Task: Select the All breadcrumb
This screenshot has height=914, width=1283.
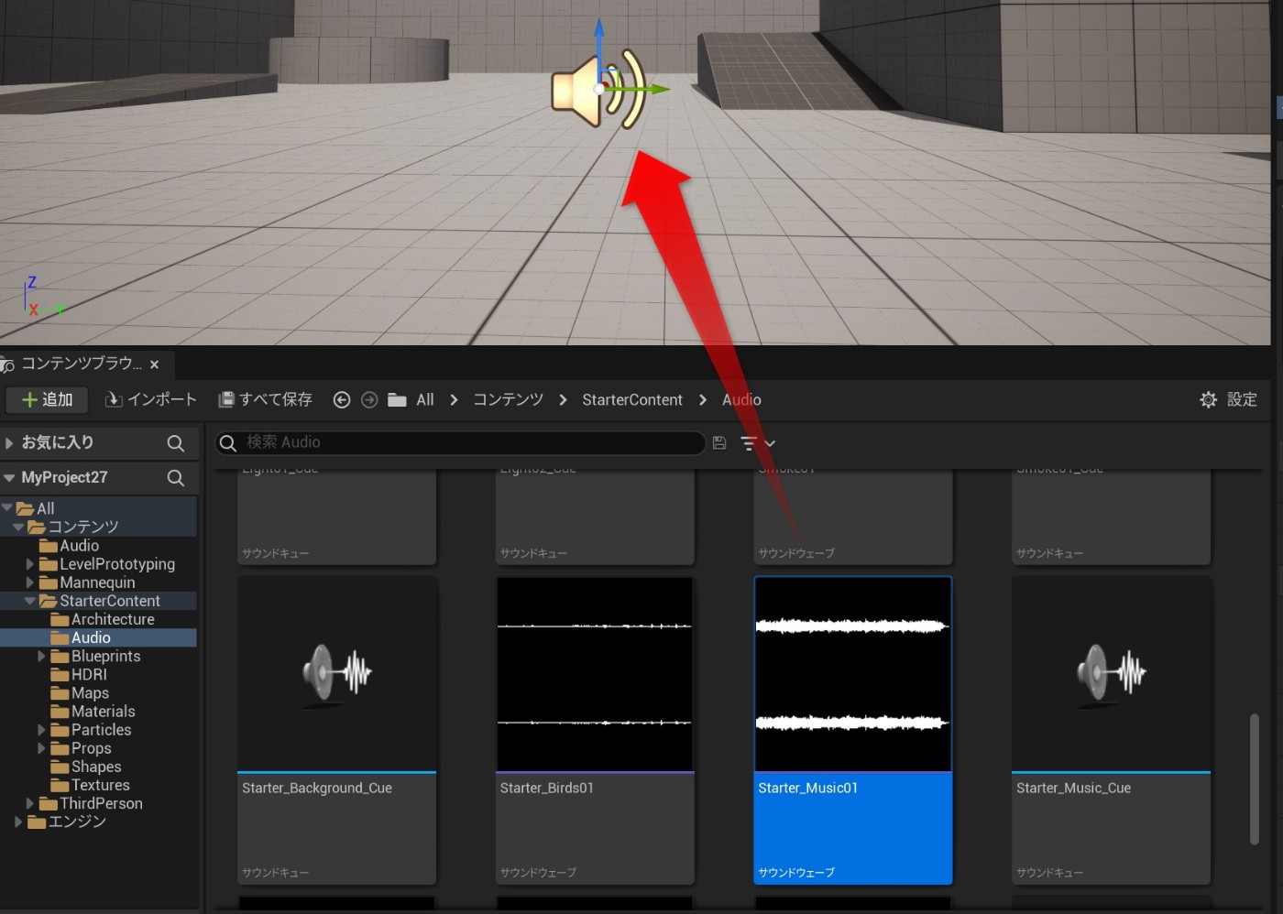Action: 425,400
